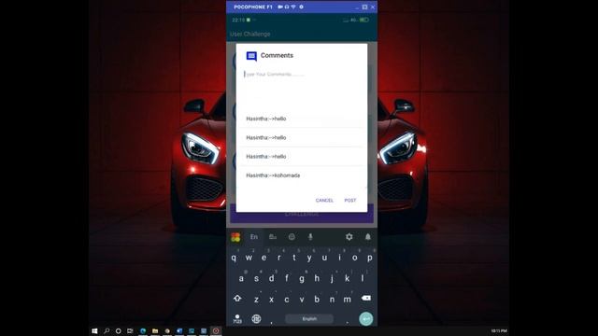
Task: Tap the CANCEL button
Action: tap(324, 201)
